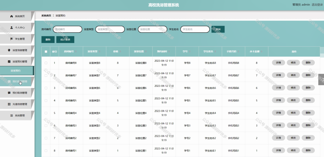The height and width of the screenshot is (157, 324).
Task: Click the 管理员 admin label in header
Action: click(301, 5)
